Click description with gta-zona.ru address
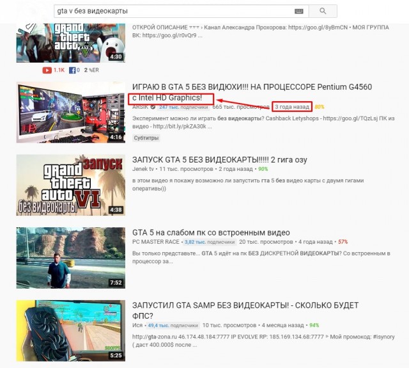409x368 pixels. pyautogui.click(x=263, y=340)
